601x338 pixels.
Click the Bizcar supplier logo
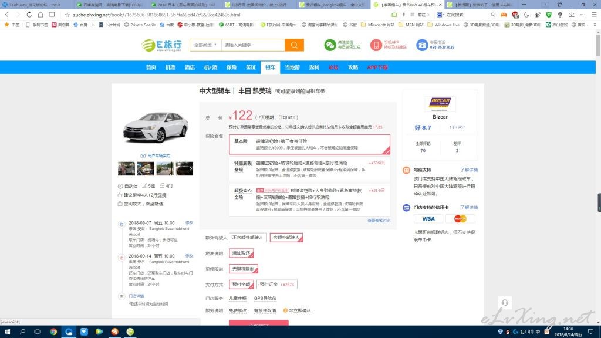click(x=440, y=104)
